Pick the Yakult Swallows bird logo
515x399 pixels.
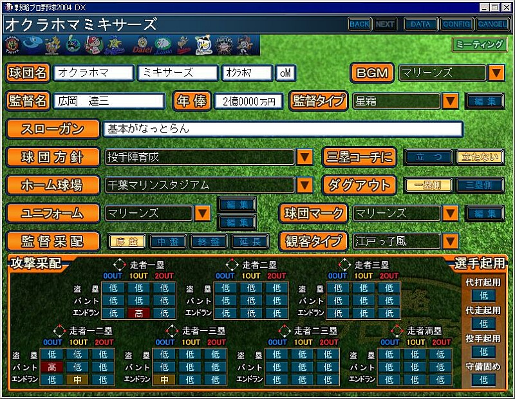pos(73,44)
